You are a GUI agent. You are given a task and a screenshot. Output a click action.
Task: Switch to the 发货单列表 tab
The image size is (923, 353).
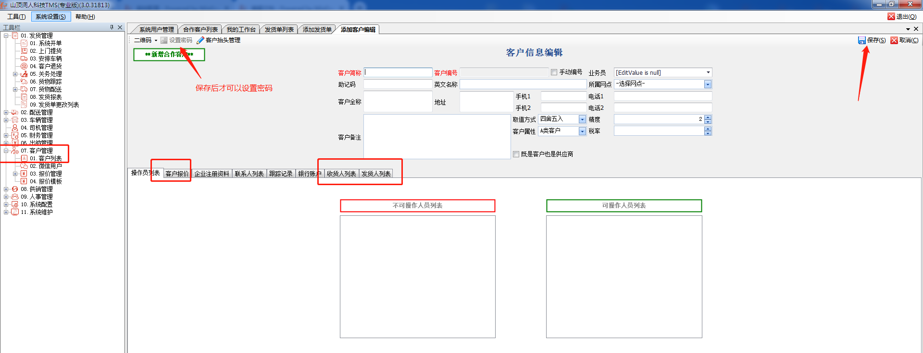(279, 30)
